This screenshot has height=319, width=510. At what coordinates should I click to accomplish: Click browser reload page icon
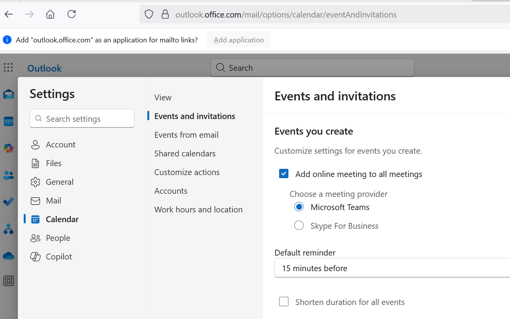coord(72,14)
